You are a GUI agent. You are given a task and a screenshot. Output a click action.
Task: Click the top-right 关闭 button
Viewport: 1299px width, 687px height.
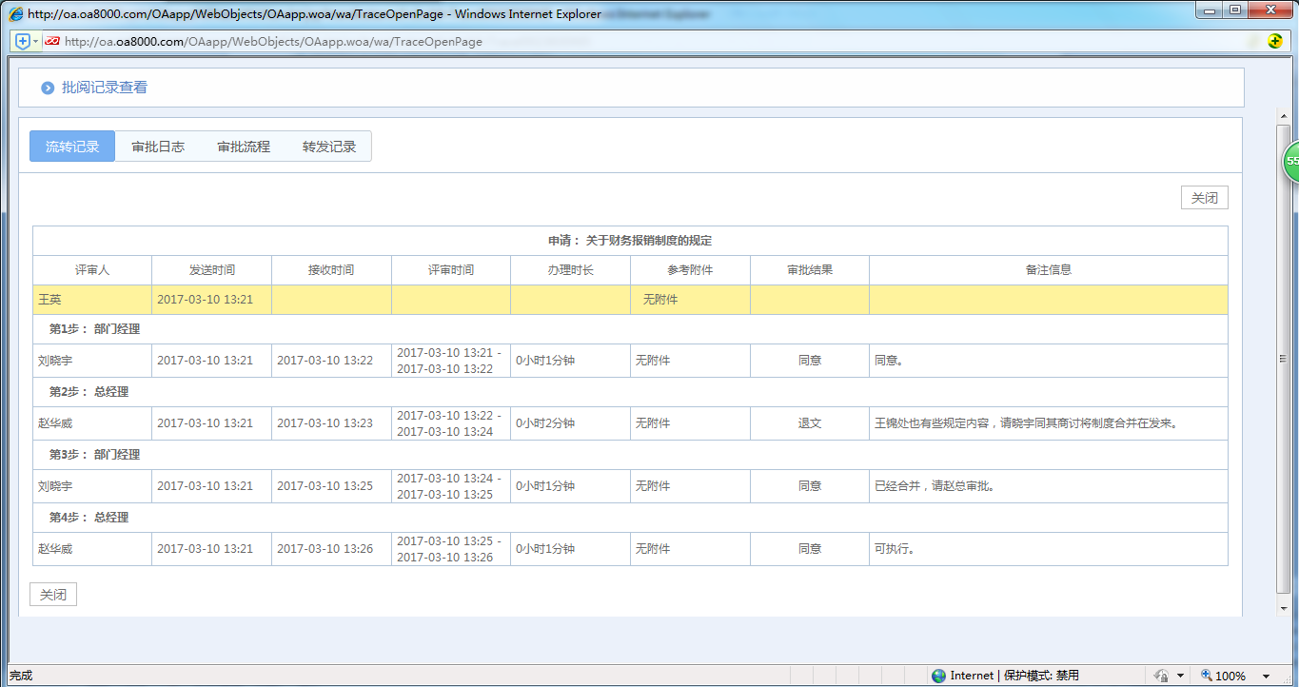pos(1205,198)
